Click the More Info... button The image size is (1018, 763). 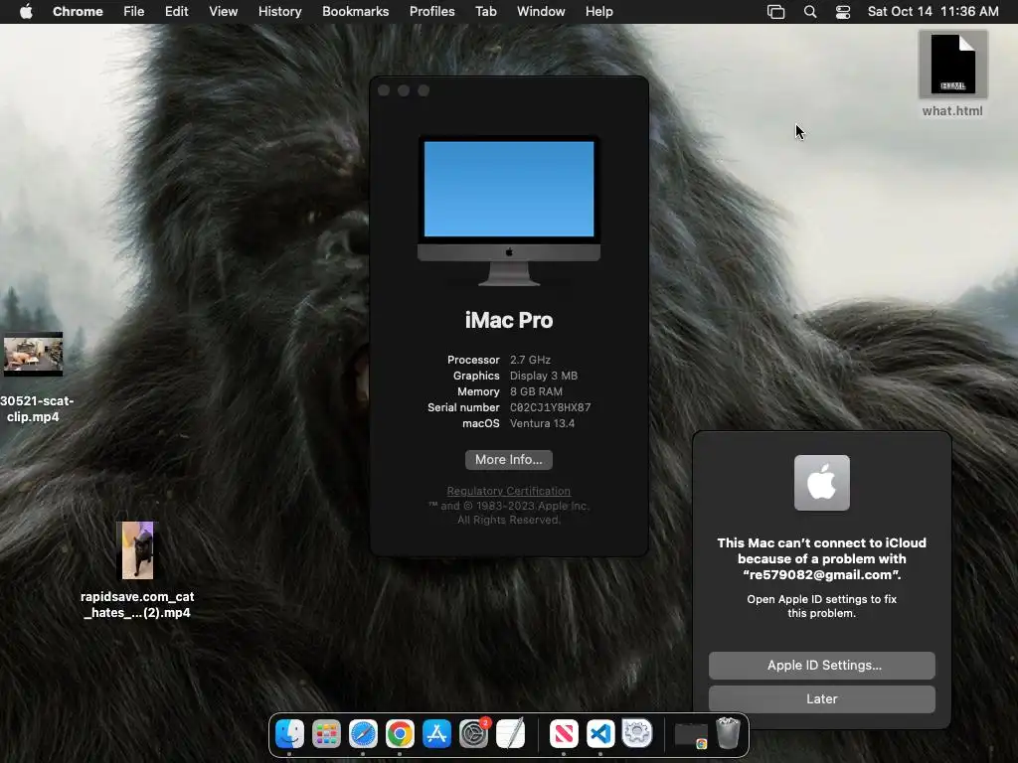click(x=509, y=459)
